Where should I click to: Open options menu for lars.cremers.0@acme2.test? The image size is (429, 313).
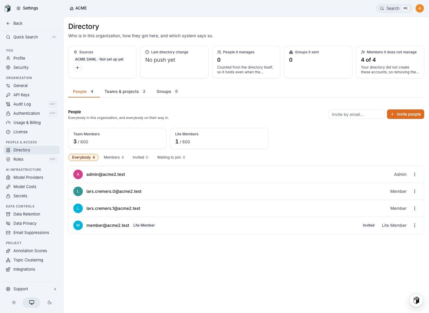coord(415,191)
